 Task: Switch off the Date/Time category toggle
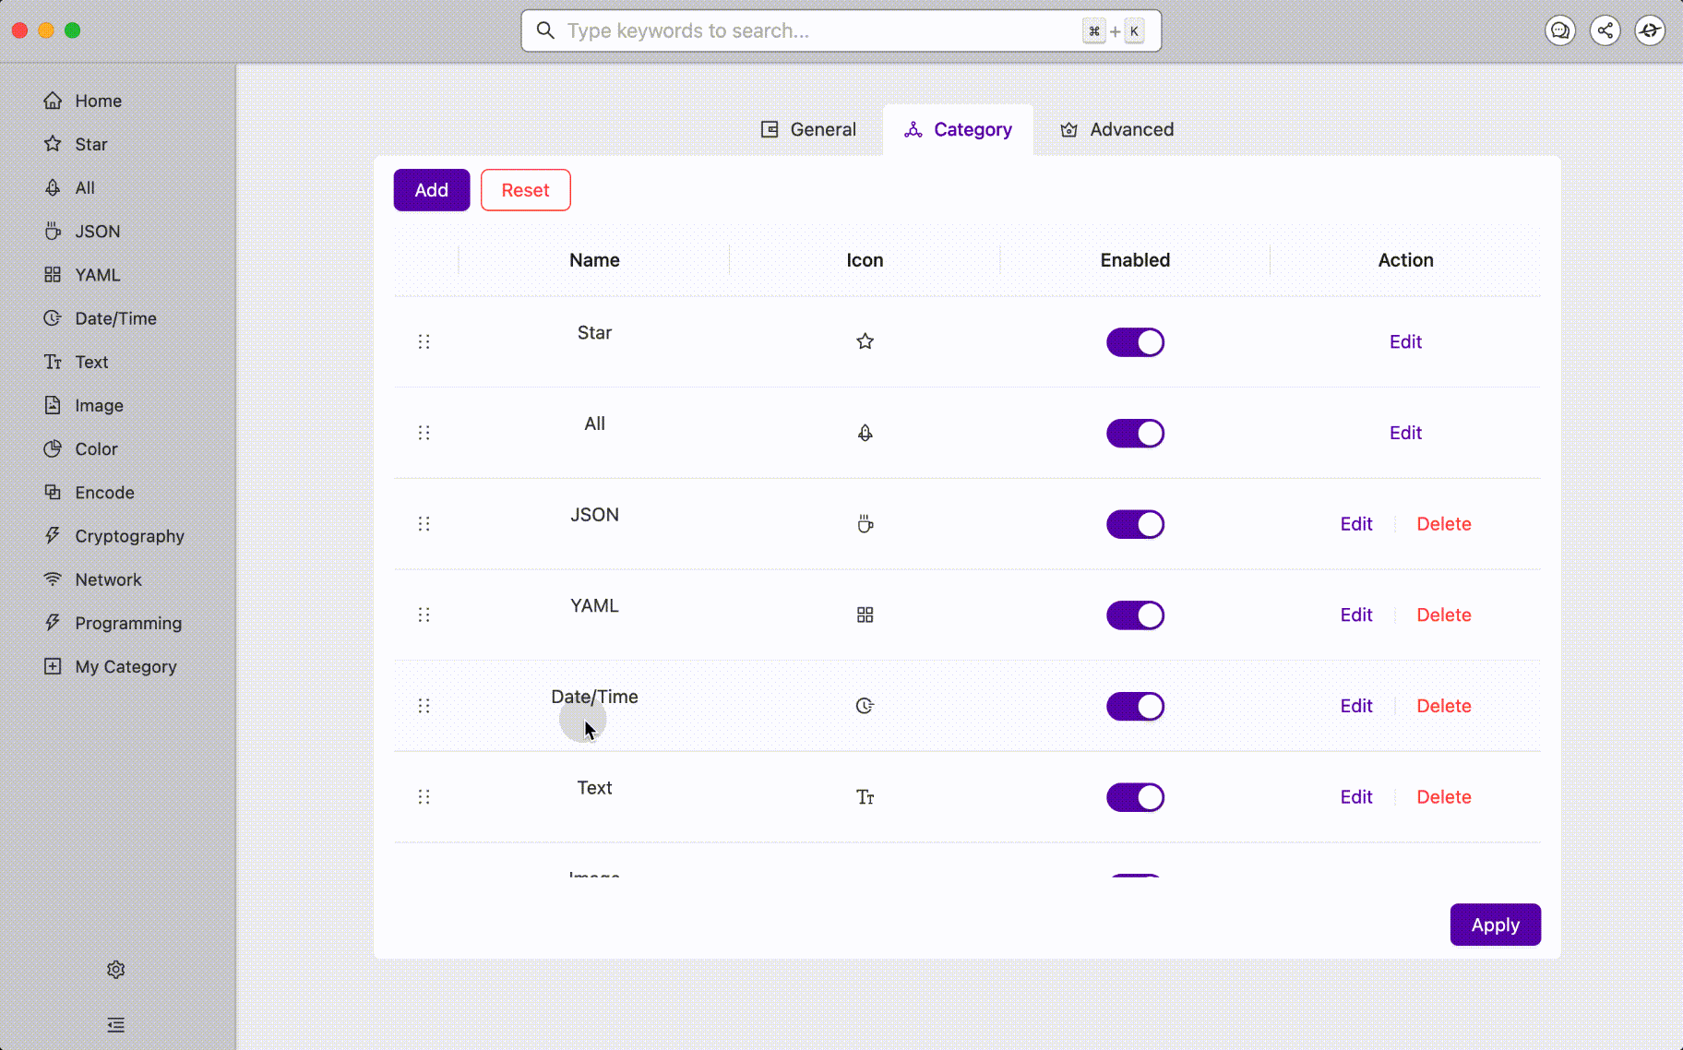click(x=1135, y=707)
